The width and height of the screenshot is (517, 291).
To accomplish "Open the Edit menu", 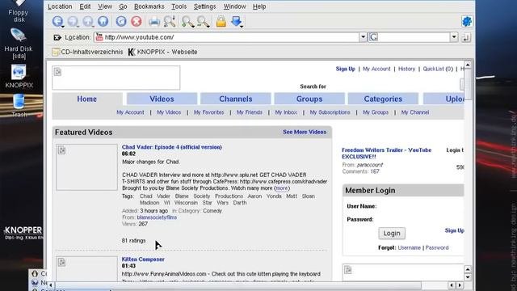I will pyautogui.click(x=85, y=6).
